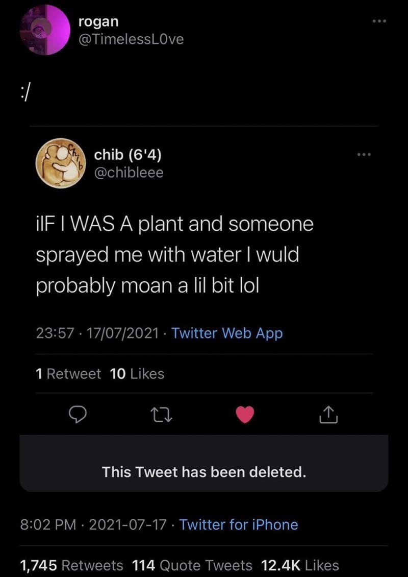Click the Twitter for iPhone link
The width and height of the screenshot is (408, 577).
point(239,524)
